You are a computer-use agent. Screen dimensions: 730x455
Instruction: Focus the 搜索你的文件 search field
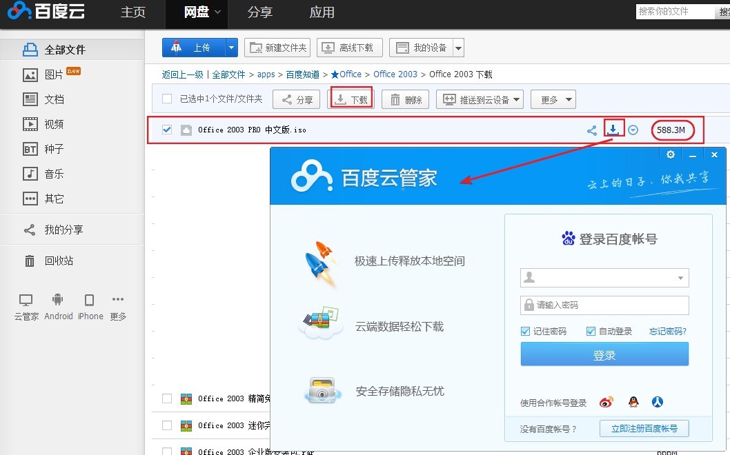click(675, 11)
